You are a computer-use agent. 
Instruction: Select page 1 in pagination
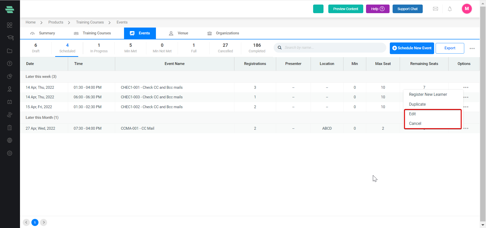click(x=35, y=222)
